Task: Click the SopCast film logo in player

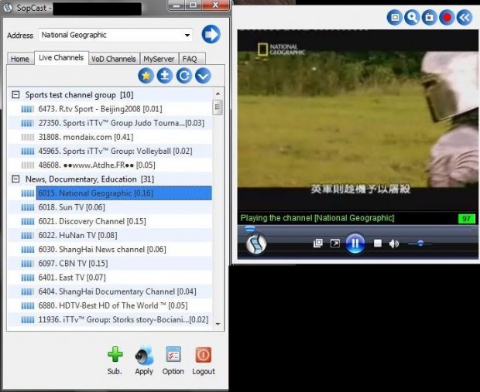Action: click(x=256, y=244)
